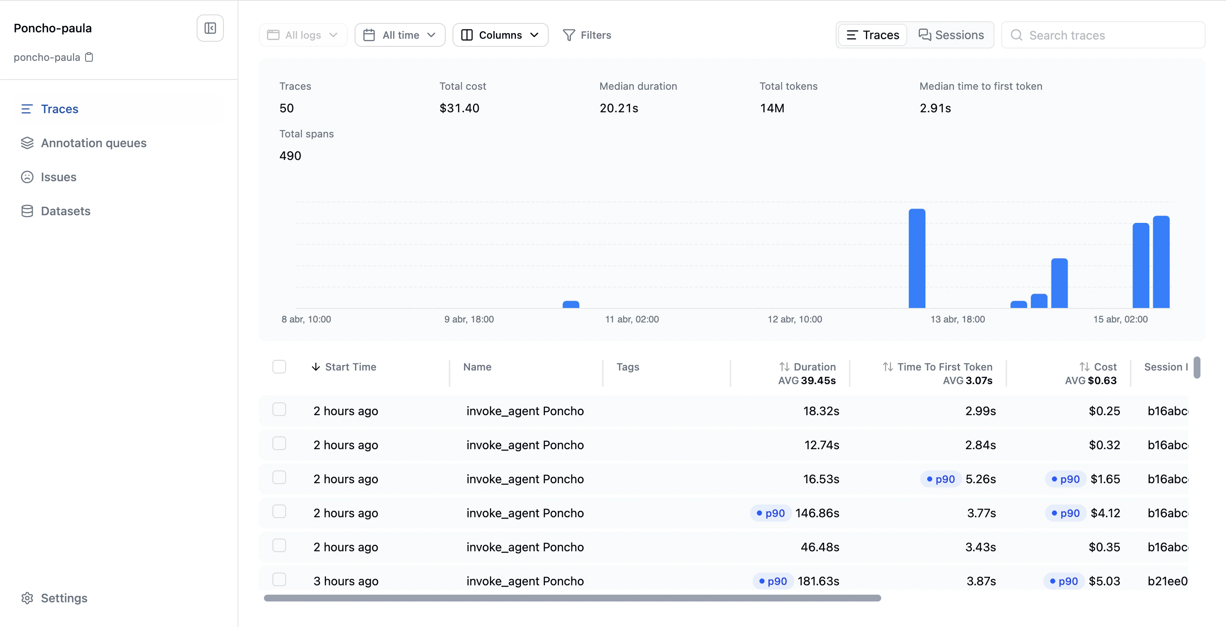Collapse the sidebar panel icon
The height and width of the screenshot is (627, 1226).
(210, 28)
